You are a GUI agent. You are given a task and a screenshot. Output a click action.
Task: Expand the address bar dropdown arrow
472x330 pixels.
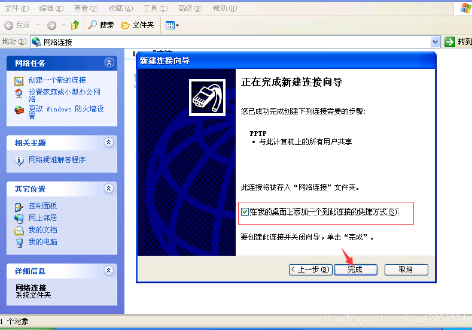[x=435, y=42]
